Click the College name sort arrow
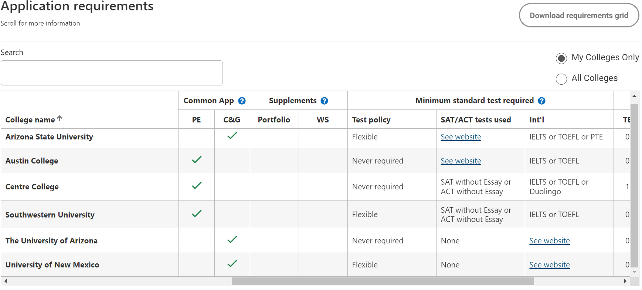 tap(60, 119)
